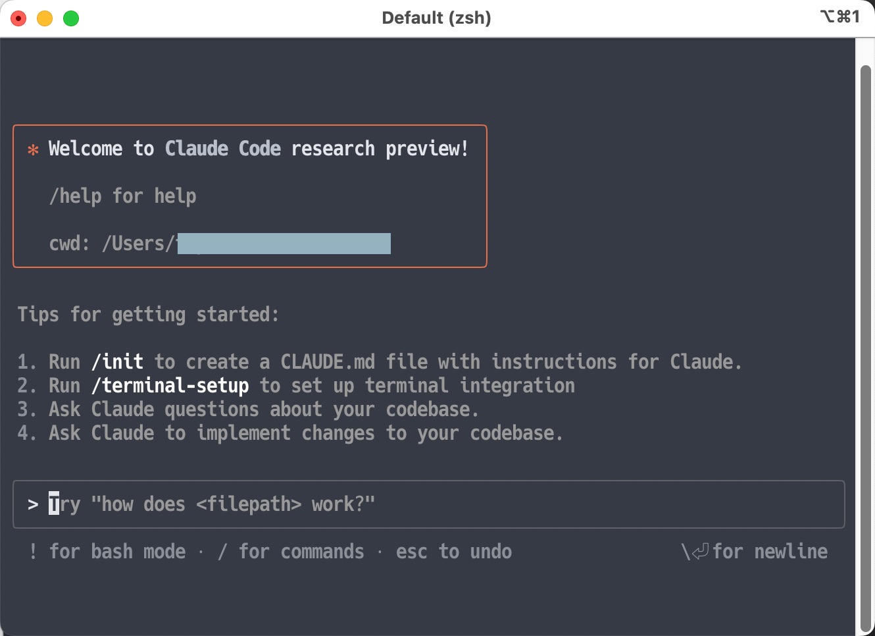Click the esc to undo hint text

click(454, 552)
